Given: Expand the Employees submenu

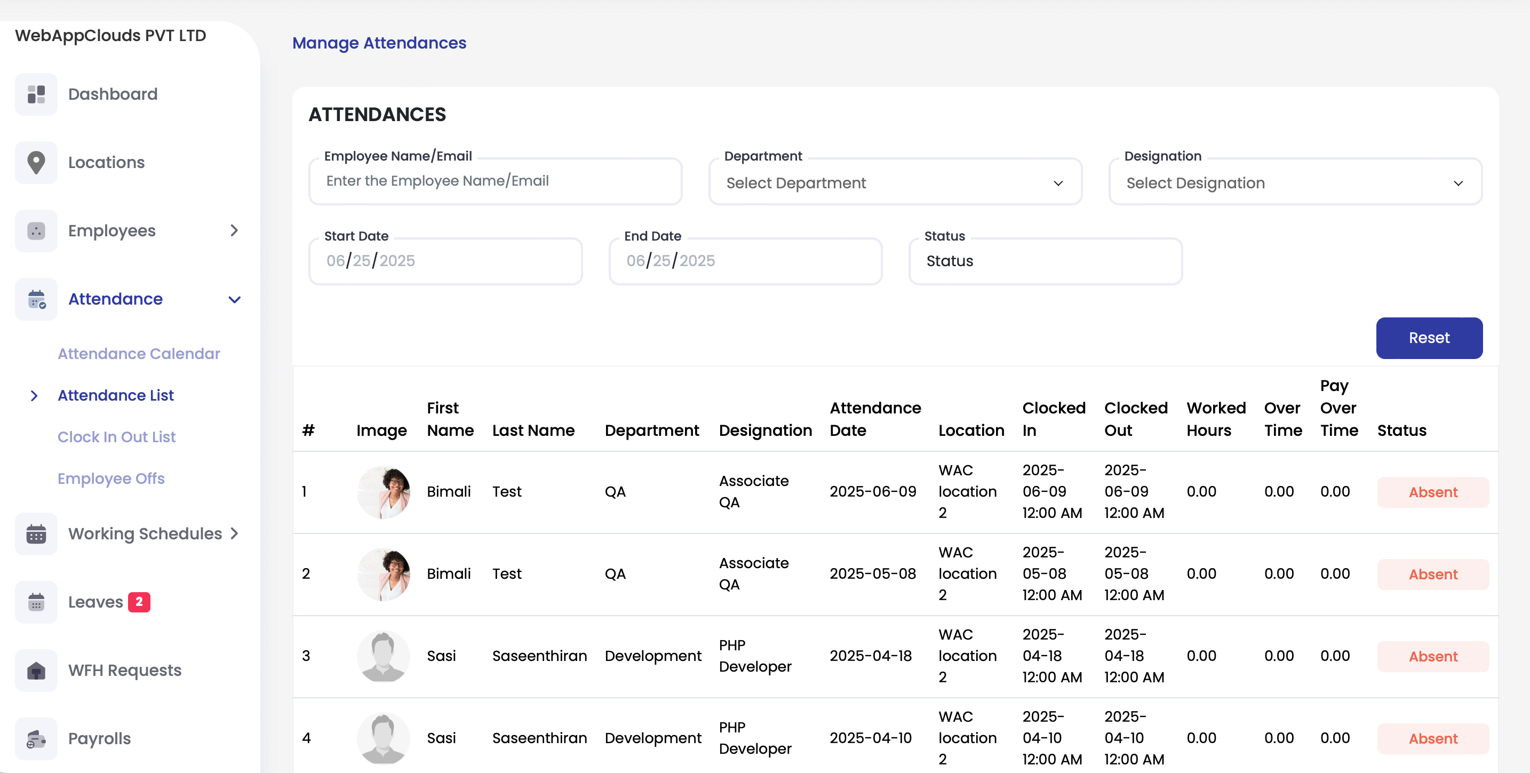Looking at the screenshot, I should pos(235,230).
